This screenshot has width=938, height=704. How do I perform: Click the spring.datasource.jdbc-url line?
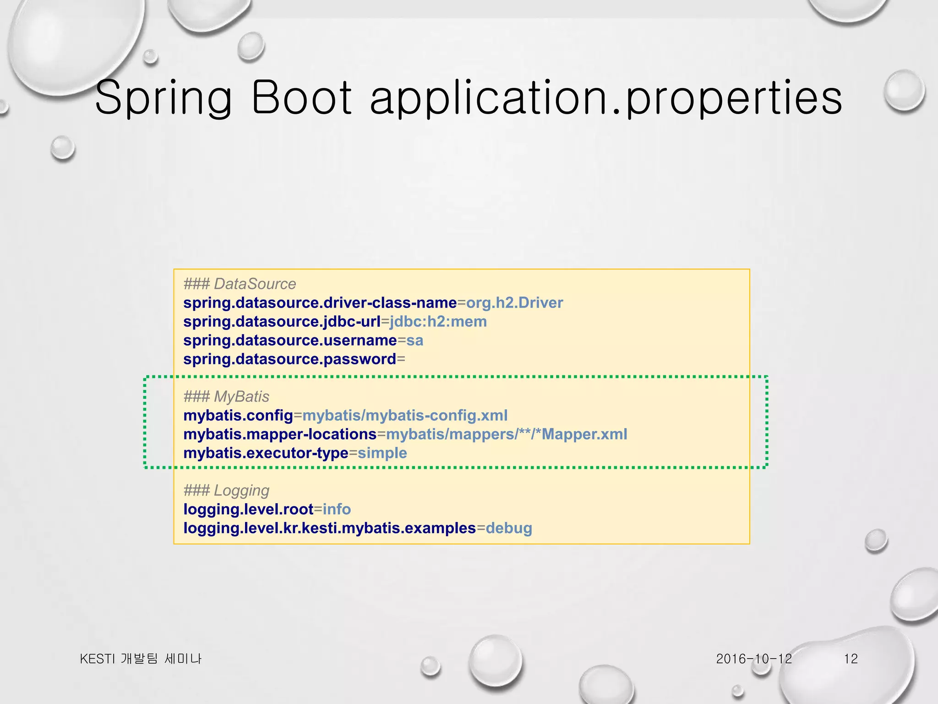click(x=282, y=321)
